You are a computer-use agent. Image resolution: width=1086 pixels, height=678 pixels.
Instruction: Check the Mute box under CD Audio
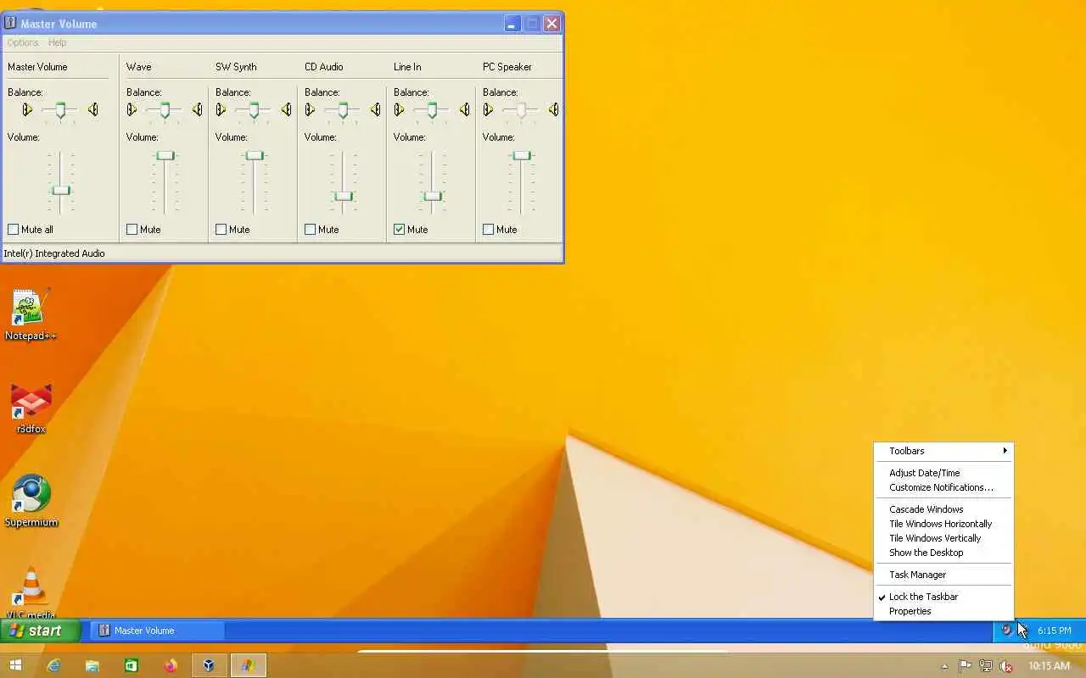[310, 230]
